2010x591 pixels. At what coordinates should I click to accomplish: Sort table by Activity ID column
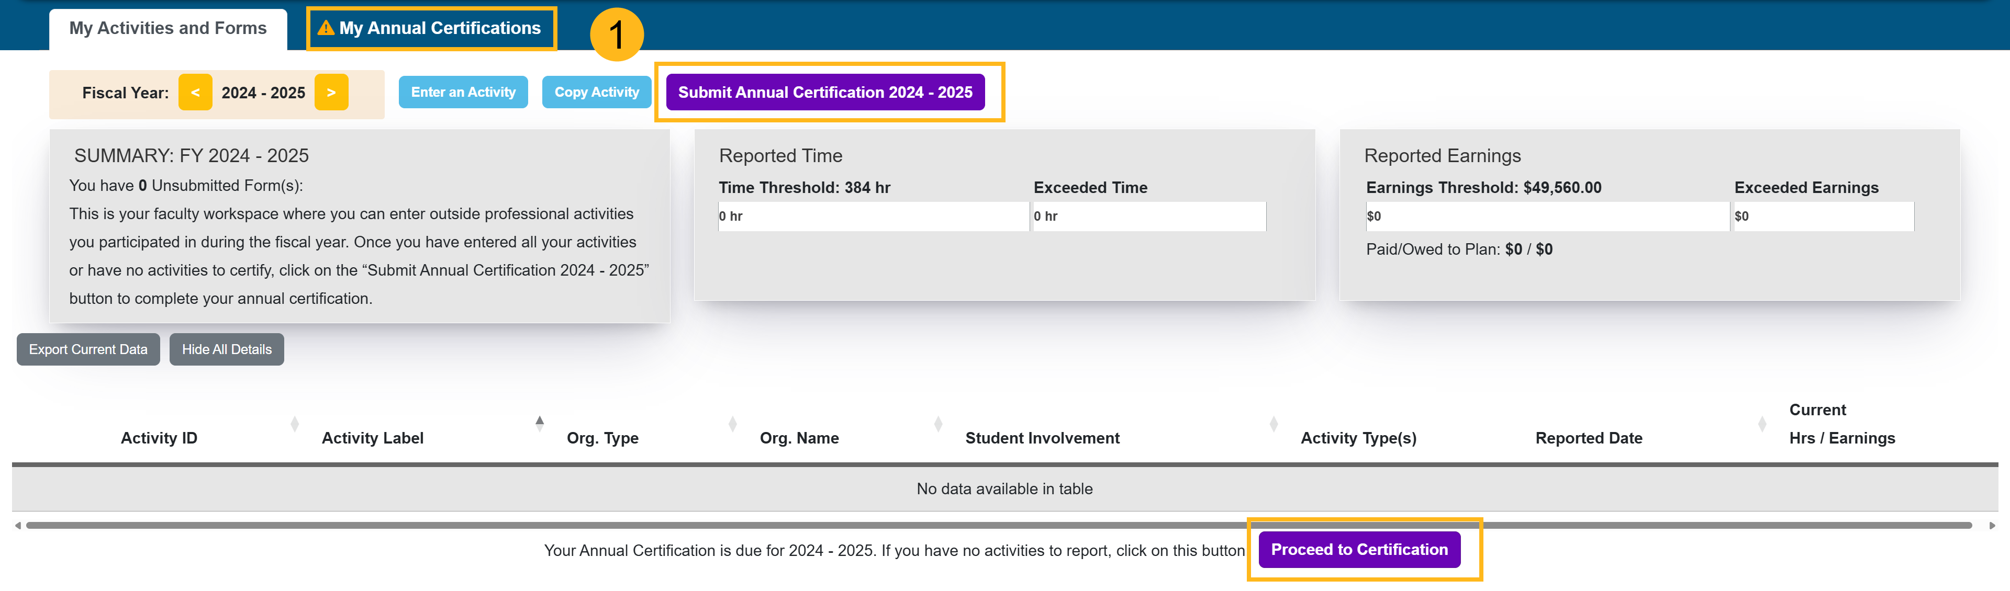tap(294, 424)
